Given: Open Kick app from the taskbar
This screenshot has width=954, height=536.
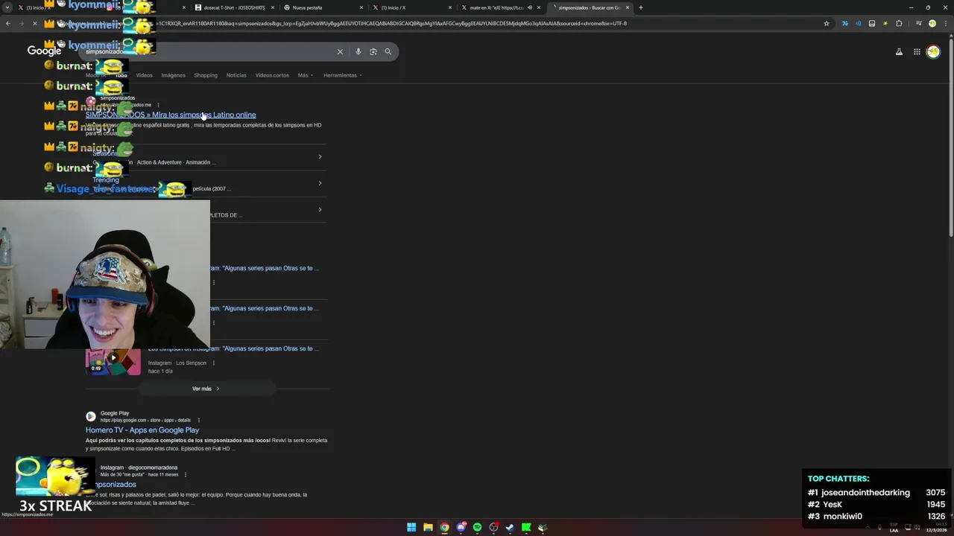Looking at the screenshot, I should point(526,527).
